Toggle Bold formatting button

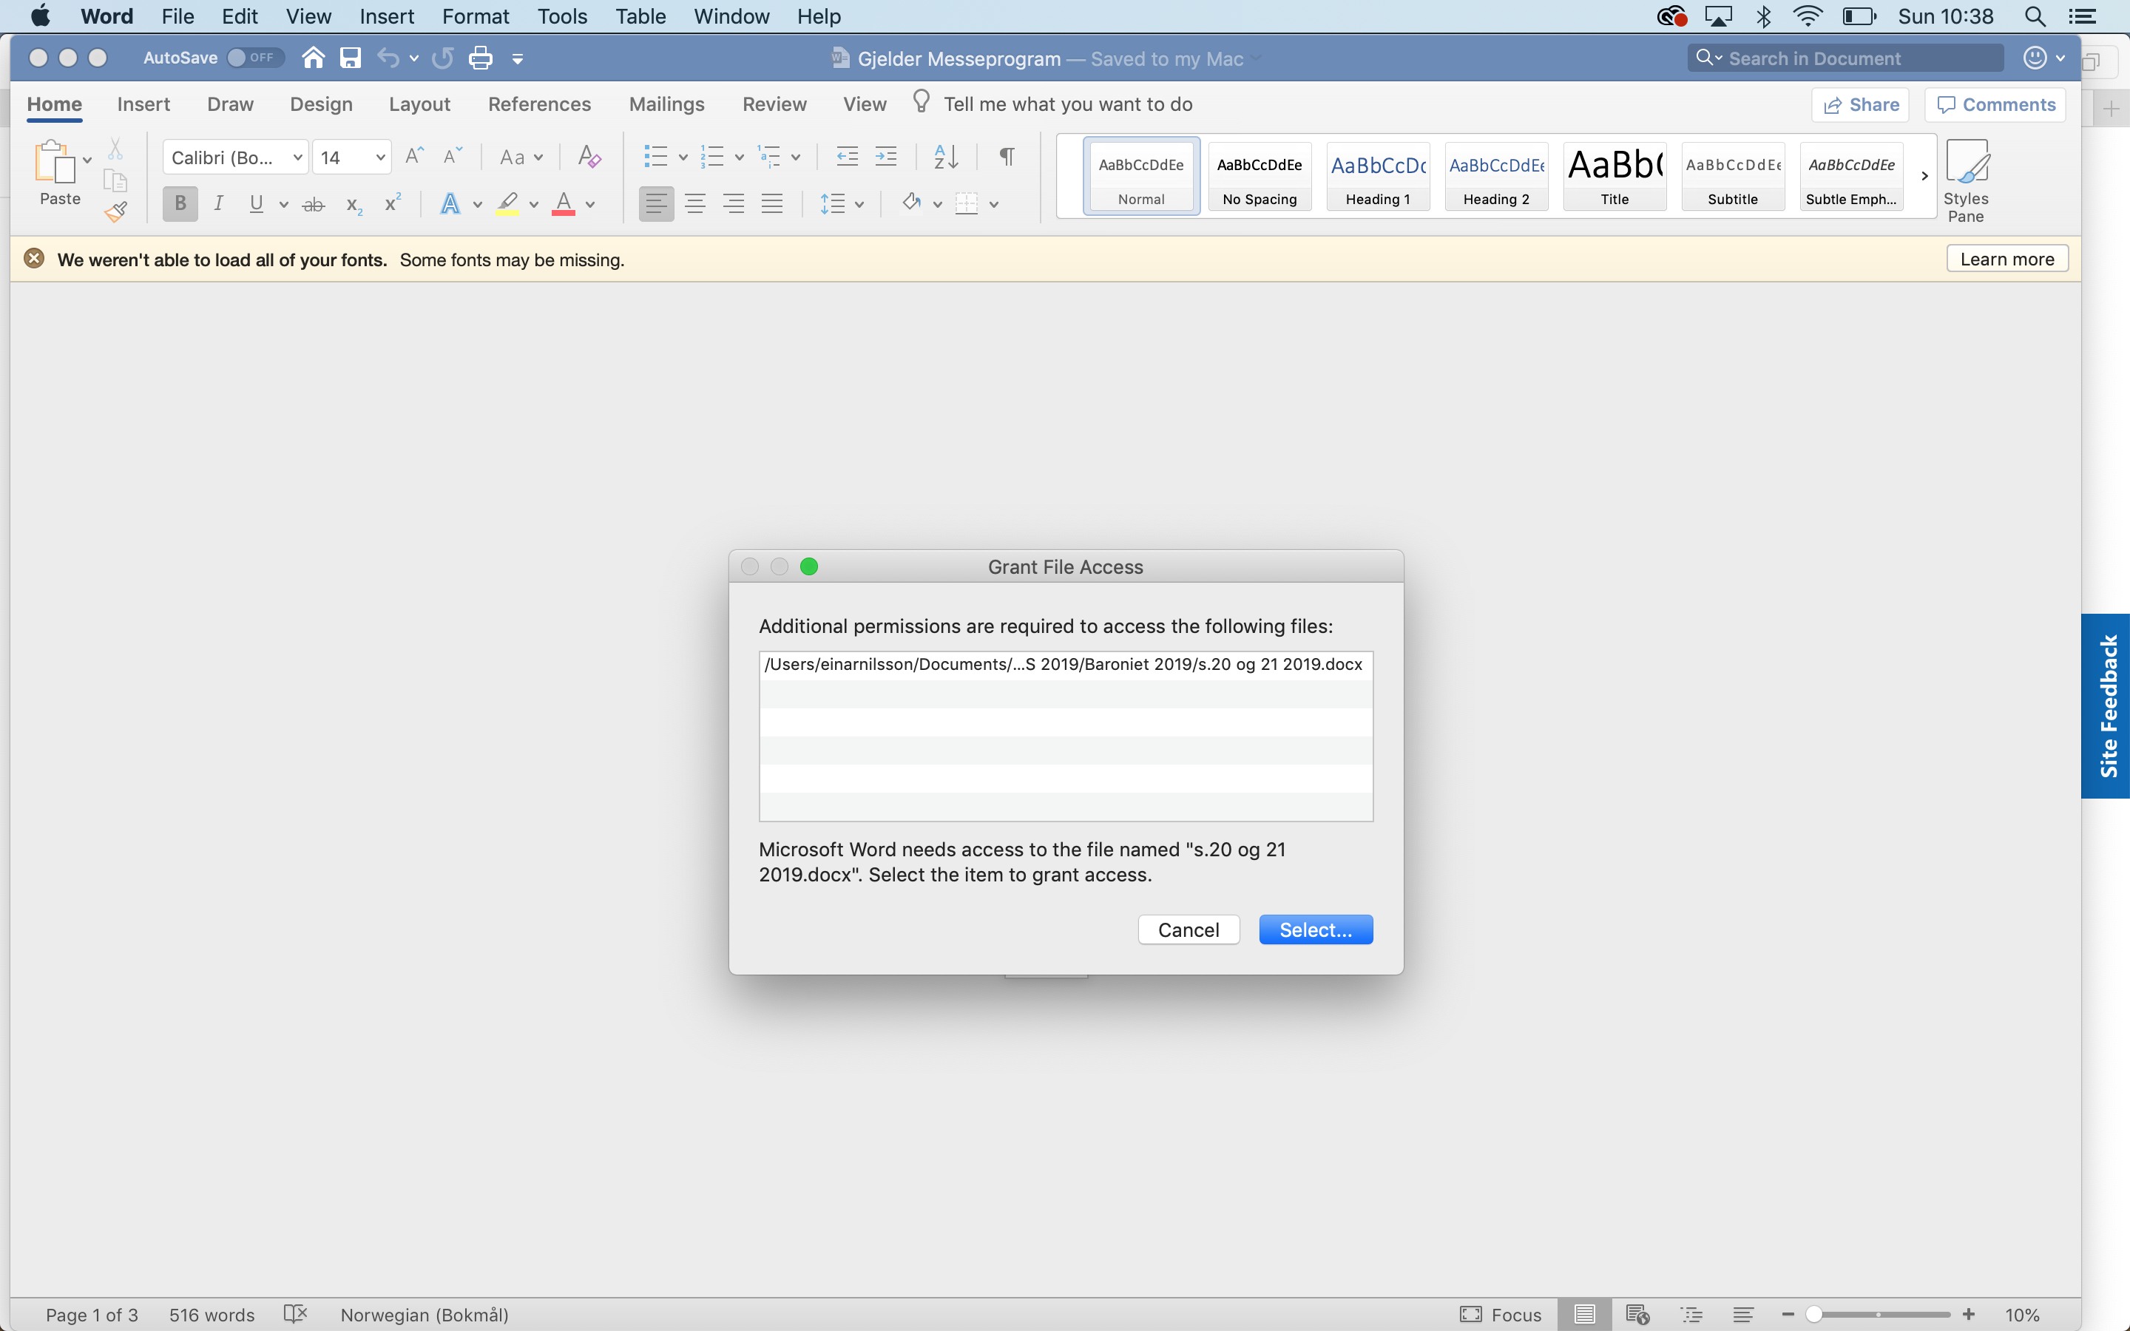click(180, 204)
